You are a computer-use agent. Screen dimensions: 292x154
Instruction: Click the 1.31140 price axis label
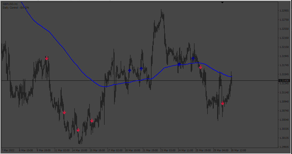point(284,93)
